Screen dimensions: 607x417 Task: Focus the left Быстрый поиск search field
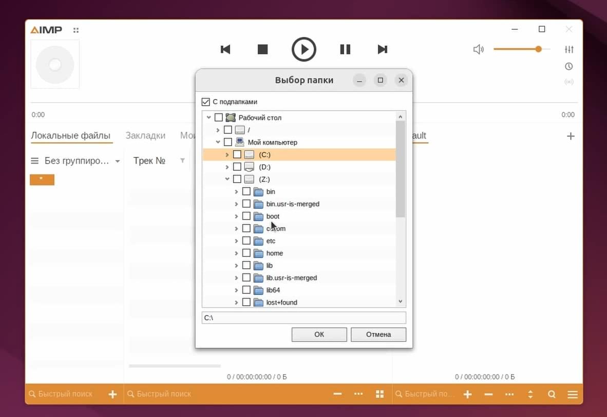point(65,394)
